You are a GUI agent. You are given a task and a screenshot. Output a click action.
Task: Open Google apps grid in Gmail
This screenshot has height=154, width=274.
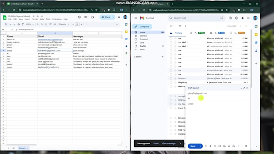pos(248,18)
